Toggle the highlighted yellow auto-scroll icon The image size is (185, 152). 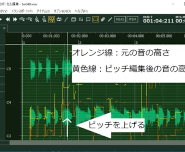[x=51, y=19]
